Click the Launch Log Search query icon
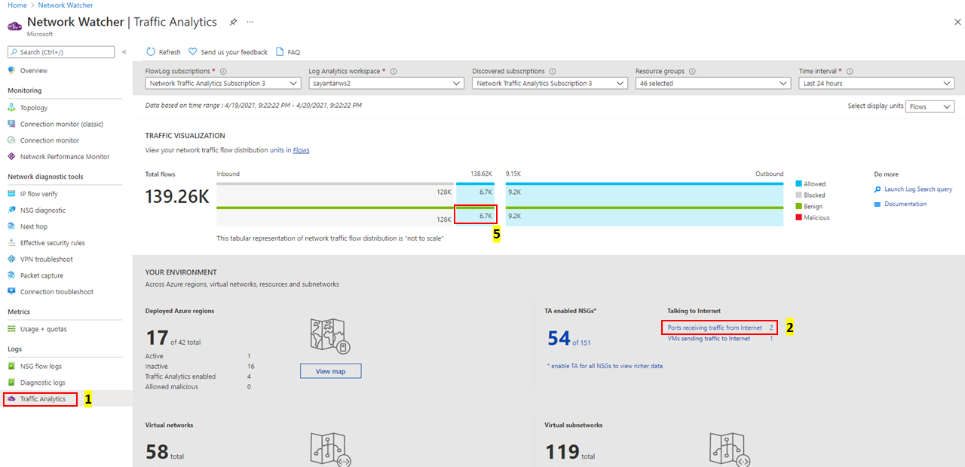Screen dimensions: 965x467 tap(878, 189)
